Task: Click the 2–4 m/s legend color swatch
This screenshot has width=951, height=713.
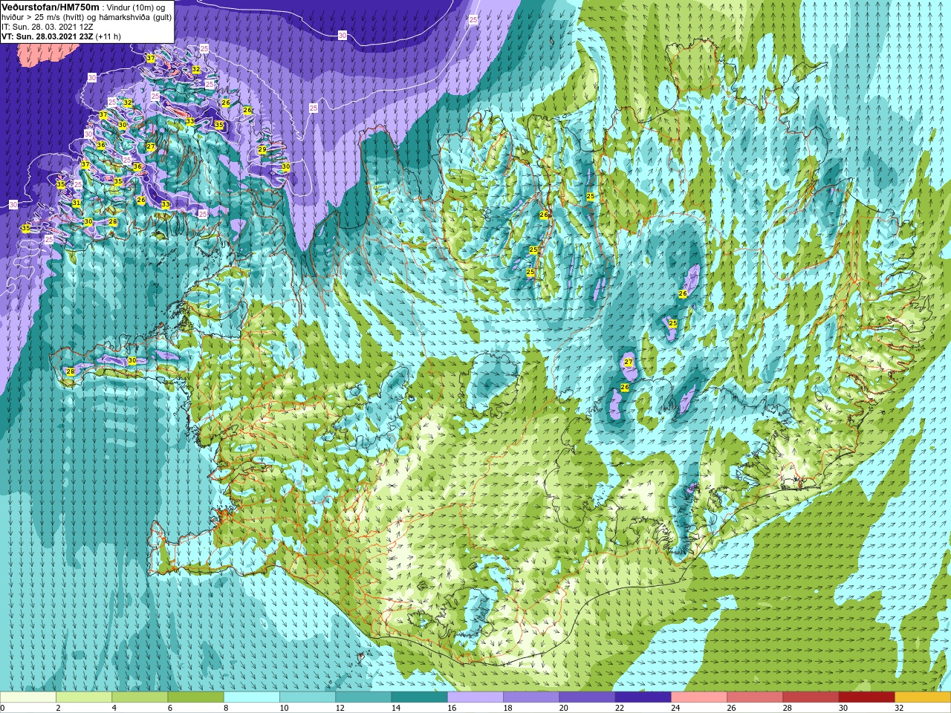Action: 84,697
